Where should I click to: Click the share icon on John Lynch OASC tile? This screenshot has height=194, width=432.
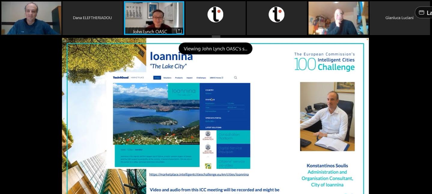pyautogui.click(x=179, y=31)
